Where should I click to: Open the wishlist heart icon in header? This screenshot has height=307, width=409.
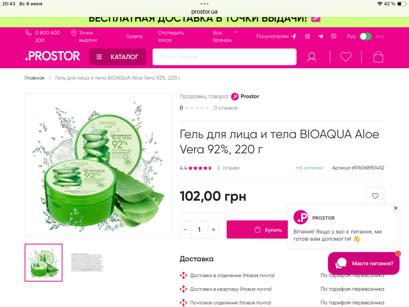tap(346, 57)
